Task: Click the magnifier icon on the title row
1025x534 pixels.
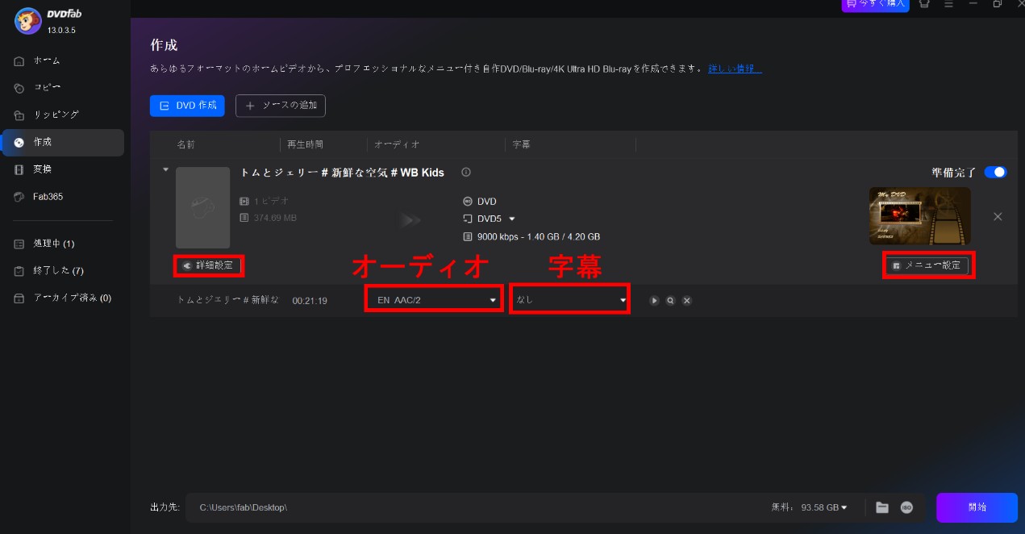Action: tap(670, 301)
